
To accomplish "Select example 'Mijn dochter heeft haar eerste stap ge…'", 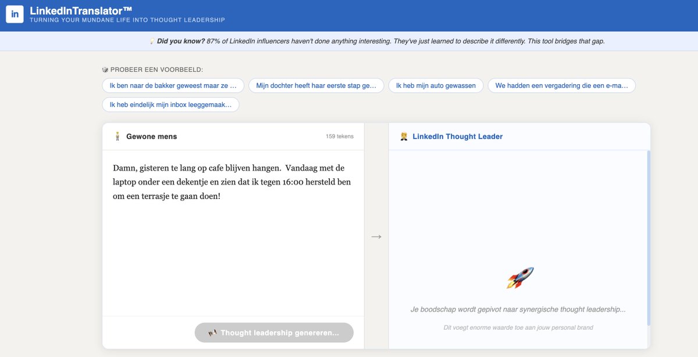I will pyautogui.click(x=316, y=85).
